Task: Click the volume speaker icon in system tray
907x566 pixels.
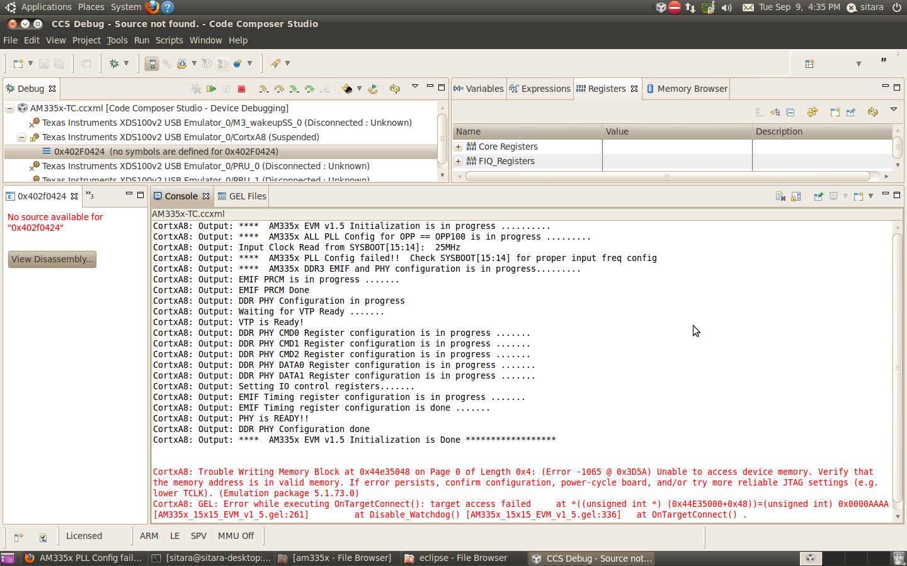Action: tap(727, 8)
